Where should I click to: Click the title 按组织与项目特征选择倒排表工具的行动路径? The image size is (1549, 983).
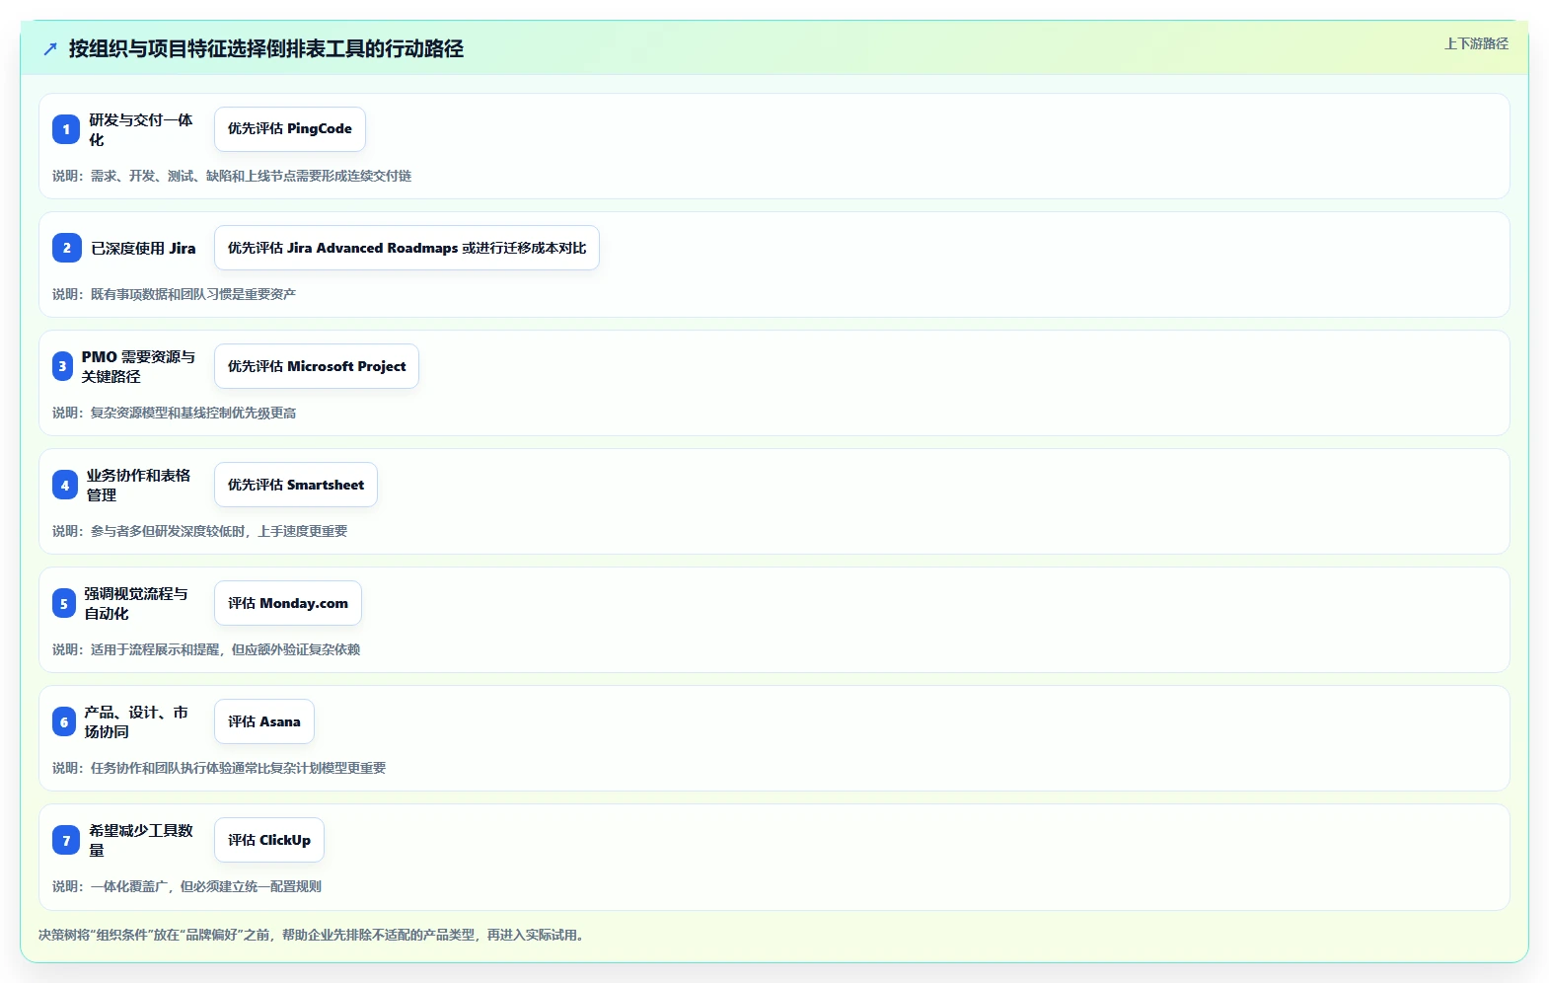pos(266,48)
